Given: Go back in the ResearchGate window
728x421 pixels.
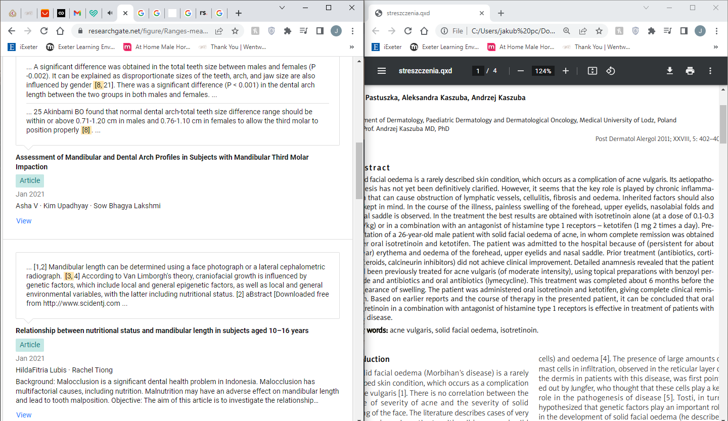Looking at the screenshot, I should [12, 31].
